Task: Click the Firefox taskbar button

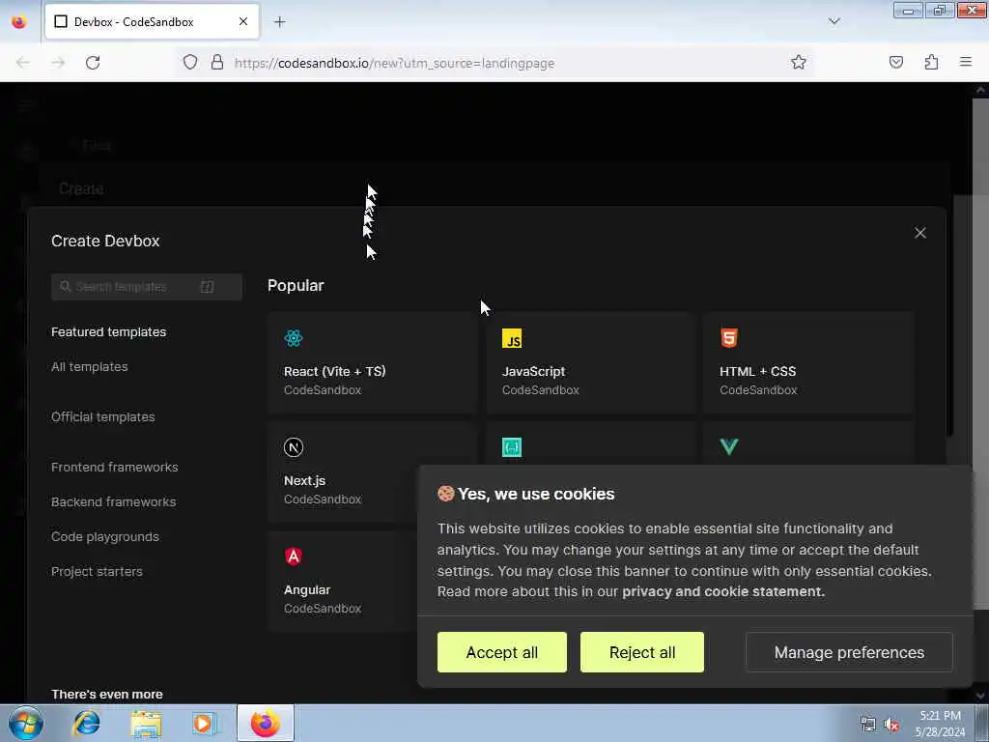Action: pos(265,723)
